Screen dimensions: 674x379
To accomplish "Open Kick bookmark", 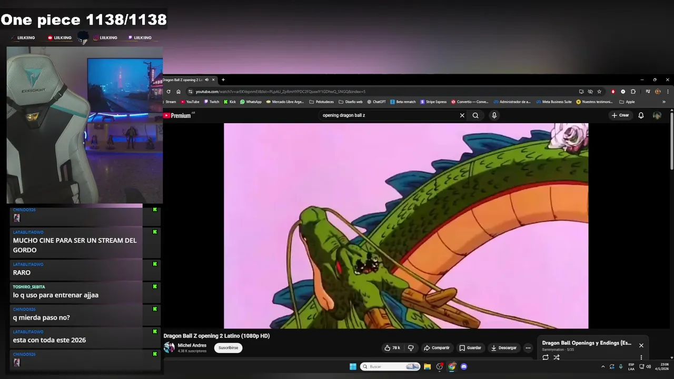I will click(230, 102).
